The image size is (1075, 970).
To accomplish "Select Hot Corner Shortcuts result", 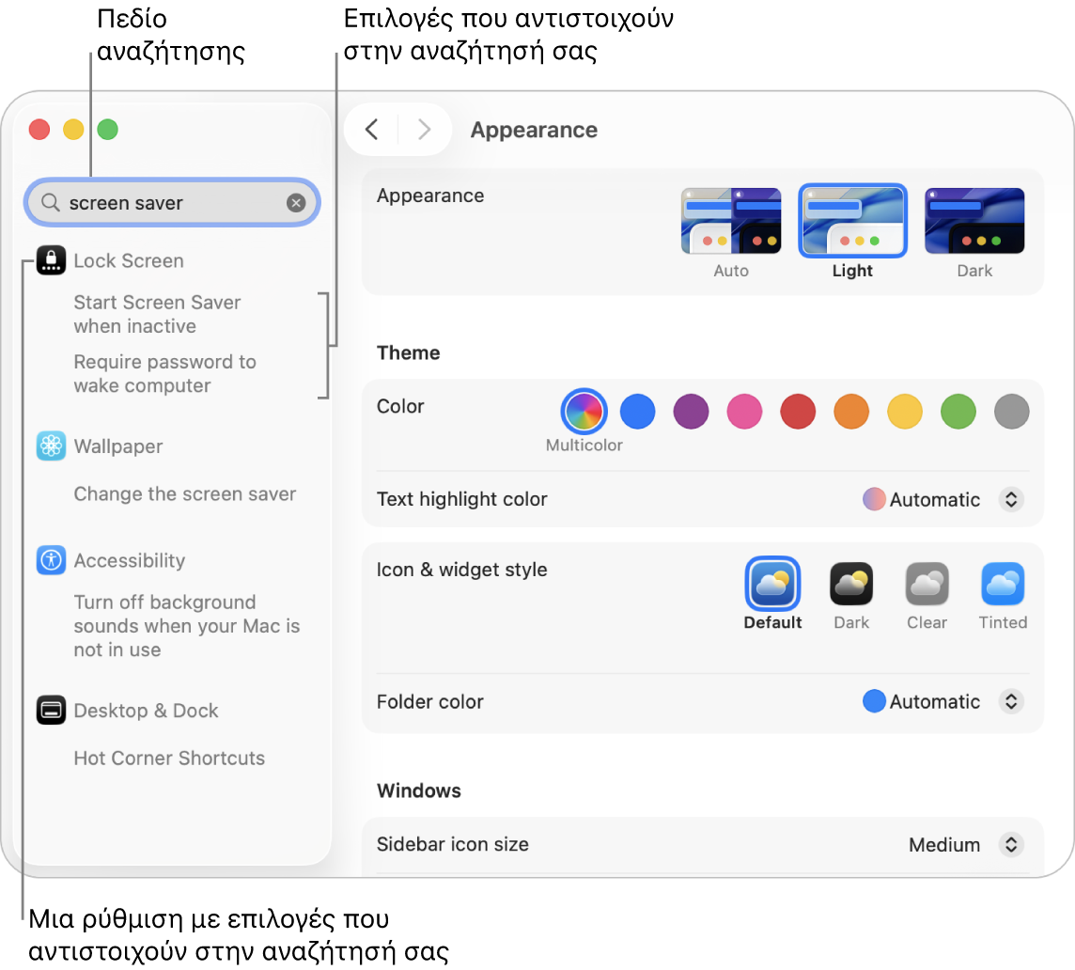I will [169, 758].
